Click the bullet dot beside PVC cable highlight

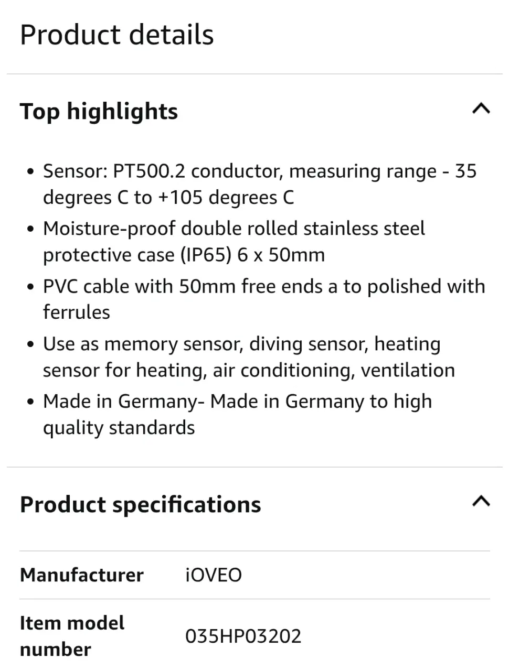(x=31, y=287)
